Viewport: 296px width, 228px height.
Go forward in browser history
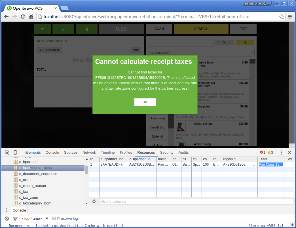14,17
